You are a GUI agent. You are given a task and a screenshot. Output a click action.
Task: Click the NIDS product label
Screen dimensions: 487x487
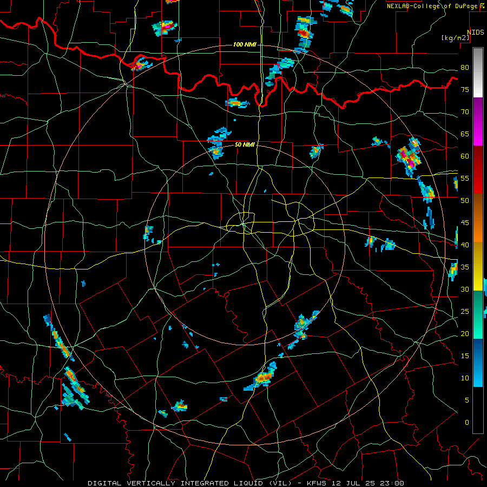tap(475, 32)
